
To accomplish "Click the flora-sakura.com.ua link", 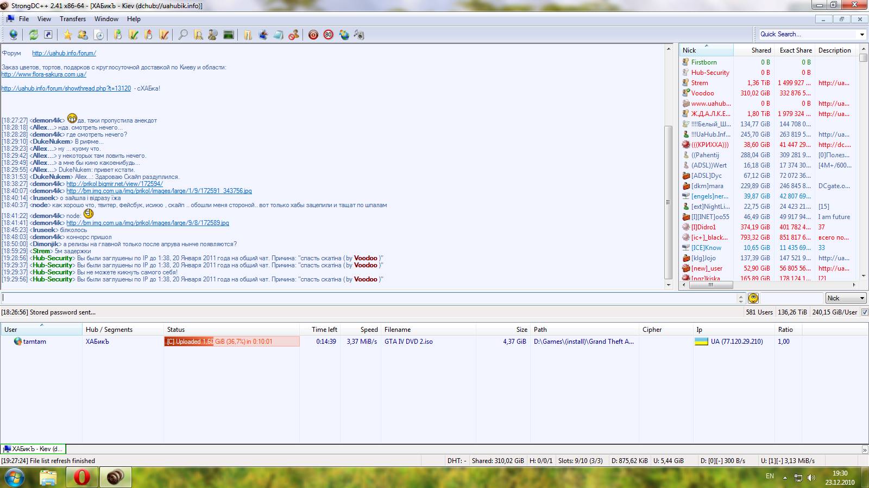I will point(43,74).
